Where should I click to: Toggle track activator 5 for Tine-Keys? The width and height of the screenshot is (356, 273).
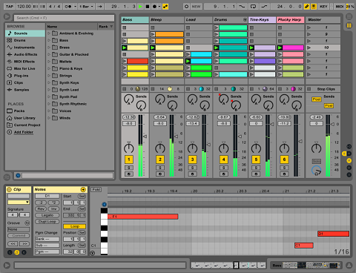coord(256,159)
